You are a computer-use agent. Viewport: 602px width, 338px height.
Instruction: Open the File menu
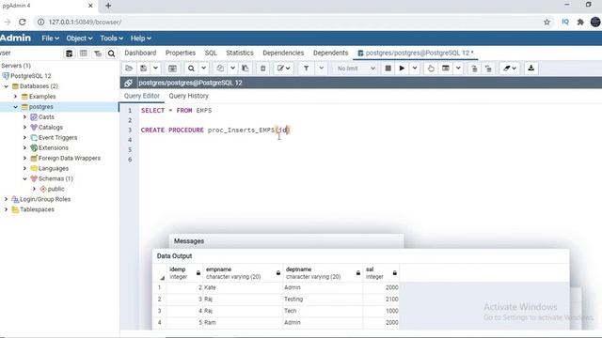(50, 38)
